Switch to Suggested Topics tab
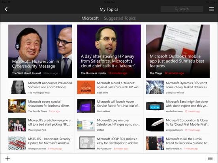 click(x=120, y=18)
